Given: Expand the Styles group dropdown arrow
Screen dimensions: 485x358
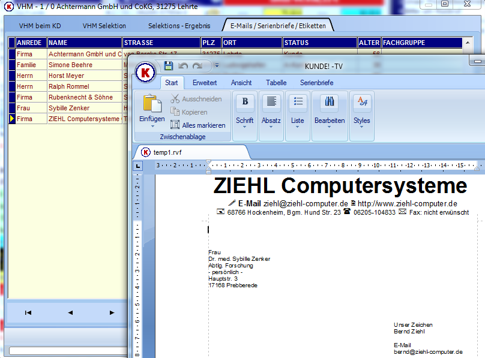Looking at the screenshot, I should [361, 127].
